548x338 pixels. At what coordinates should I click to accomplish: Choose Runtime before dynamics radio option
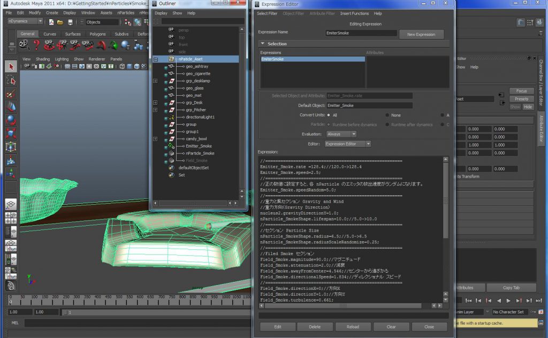(x=329, y=125)
